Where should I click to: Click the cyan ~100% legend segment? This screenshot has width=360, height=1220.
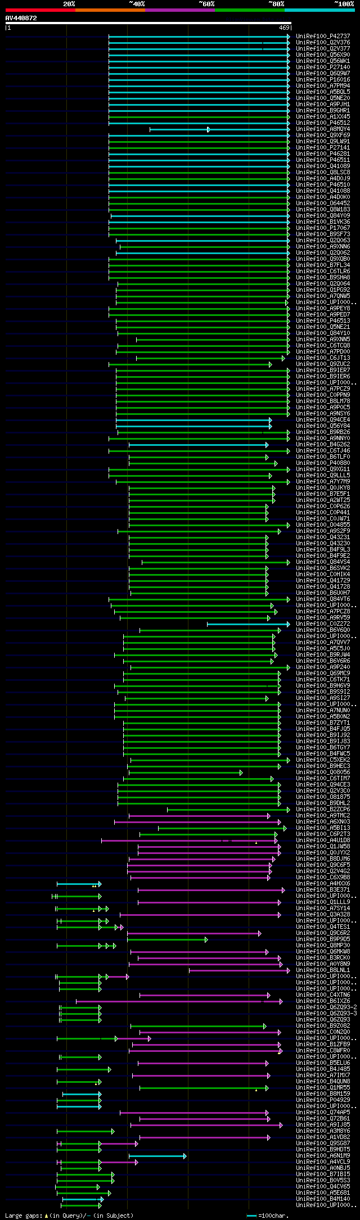[319, 10]
